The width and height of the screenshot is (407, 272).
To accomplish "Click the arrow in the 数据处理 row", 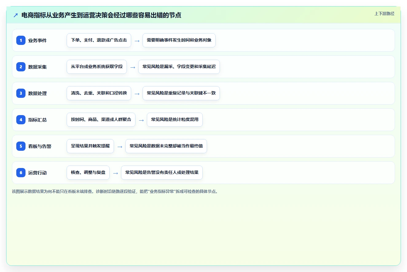I will coord(137,94).
